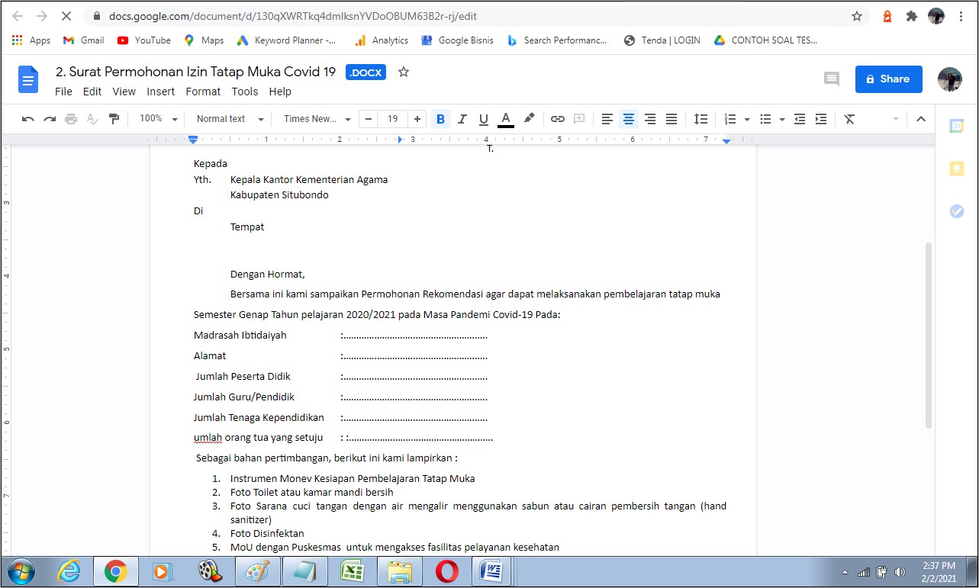979x588 pixels.
Task: Open spelling and grammar check icon
Action: [x=92, y=119]
